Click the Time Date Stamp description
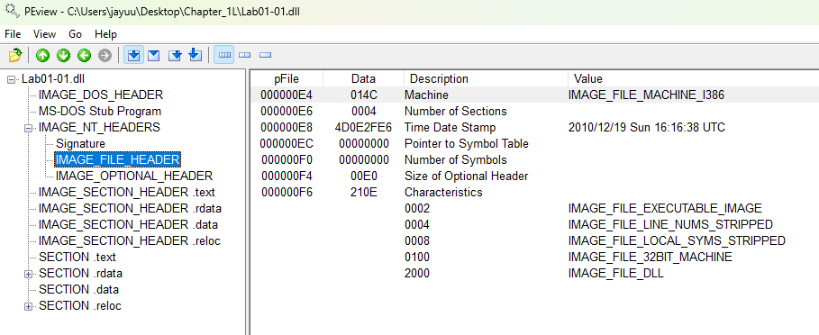The image size is (819, 335). click(450, 128)
